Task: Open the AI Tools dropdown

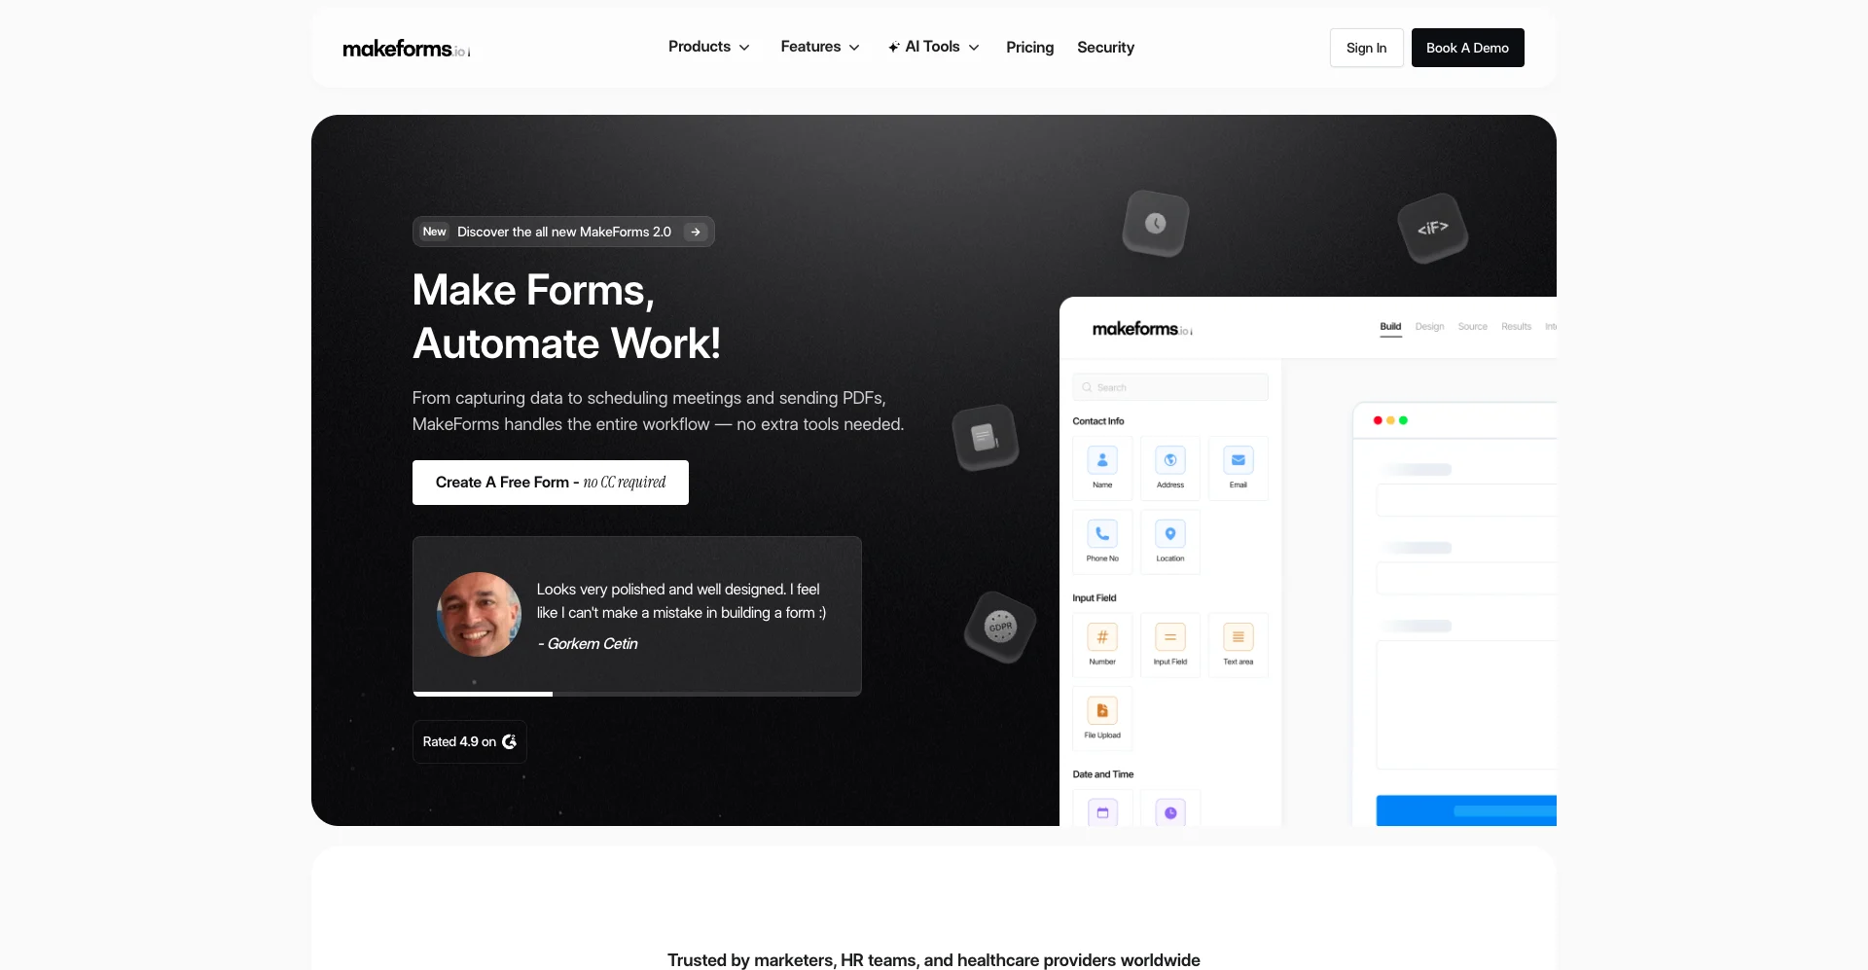Action: (932, 47)
